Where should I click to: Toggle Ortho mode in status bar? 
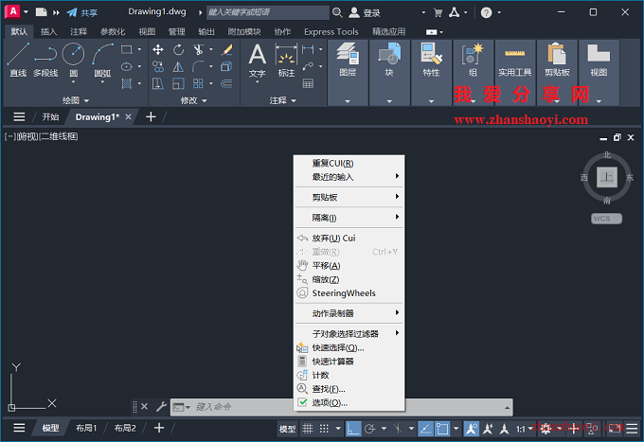353,429
